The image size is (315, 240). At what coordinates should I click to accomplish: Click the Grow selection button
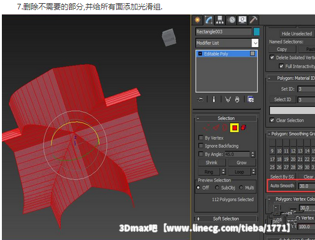click(x=242, y=163)
